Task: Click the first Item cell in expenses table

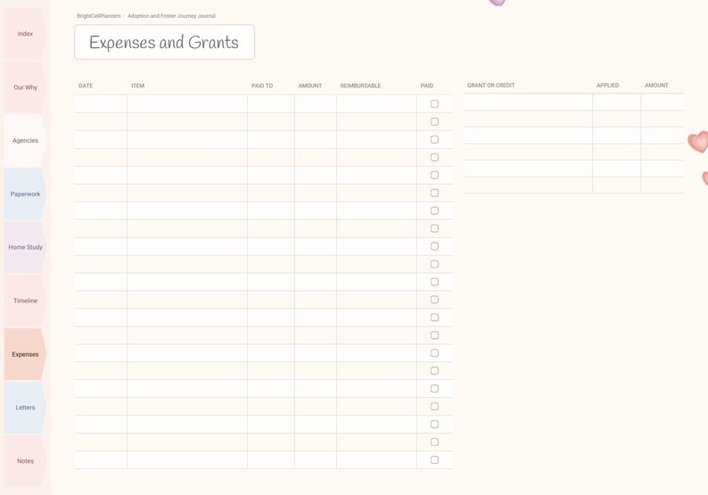Action: [x=187, y=103]
